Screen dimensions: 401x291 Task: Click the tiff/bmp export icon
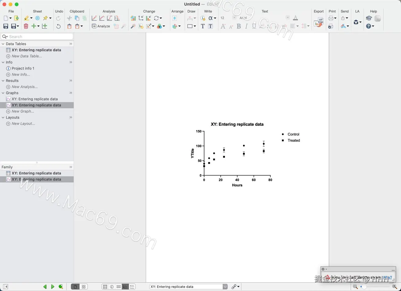(318, 22)
